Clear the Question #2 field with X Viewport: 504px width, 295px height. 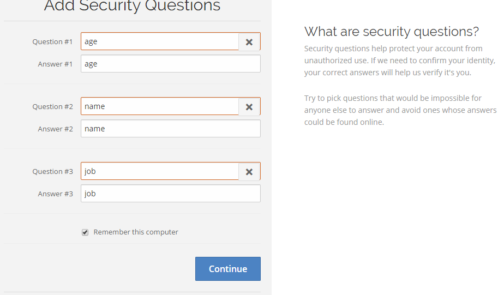click(x=249, y=107)
